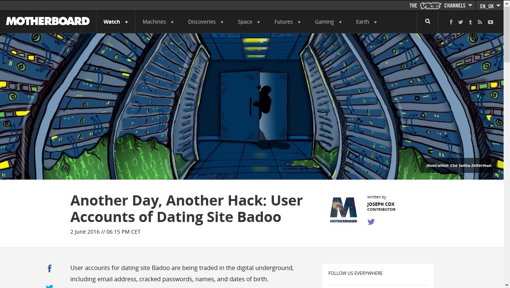The height and width of the screenshot is (288, 510).
Task: Click the page scroll-down arrow
Action: click(x=507, y=285)
